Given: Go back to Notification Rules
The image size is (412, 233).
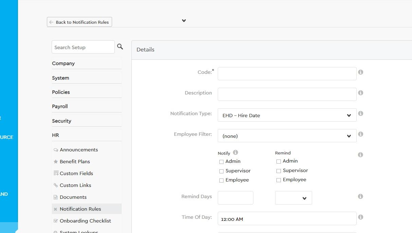Looking at the screenshot, I should (x=79, y=22).
